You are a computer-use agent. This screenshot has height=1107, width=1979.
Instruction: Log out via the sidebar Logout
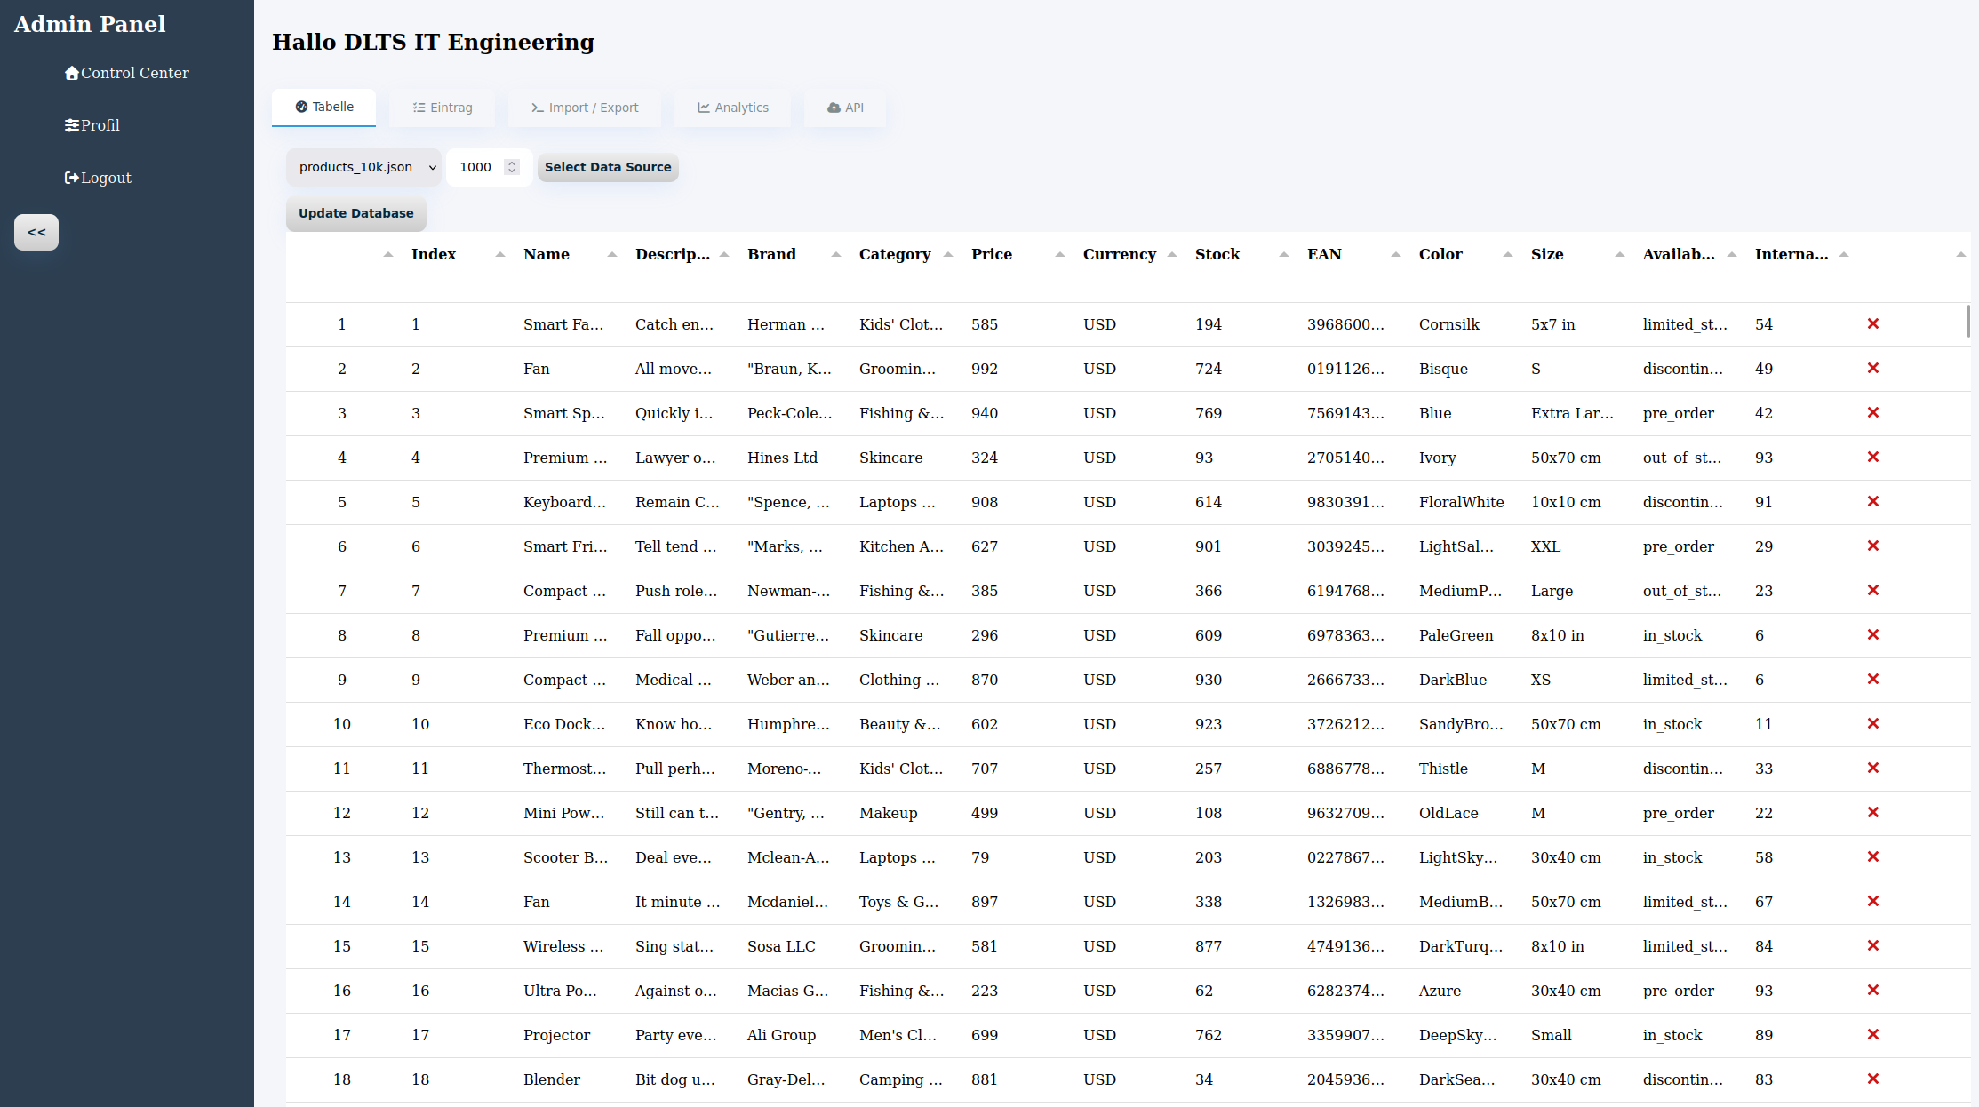coord(98,178)
